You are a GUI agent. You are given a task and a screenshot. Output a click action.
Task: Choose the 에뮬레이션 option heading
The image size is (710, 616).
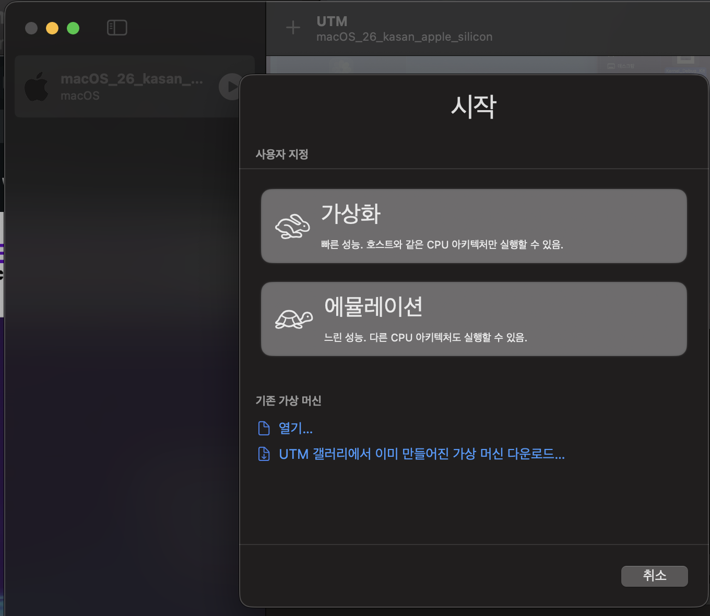pos(373,307)
